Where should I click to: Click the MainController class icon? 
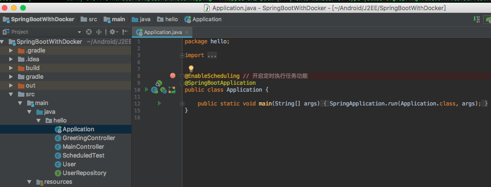coord(58,146)
